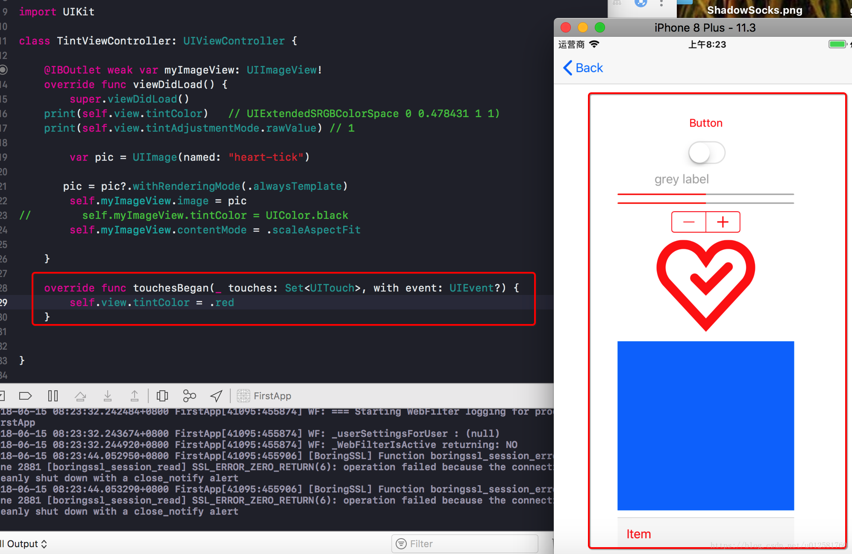This screenshot has height=554, width=852.
Task: Click the simulator title iPhone 8 Plus - 11.3
Action: pyautogui.click(x=705, y=28)
